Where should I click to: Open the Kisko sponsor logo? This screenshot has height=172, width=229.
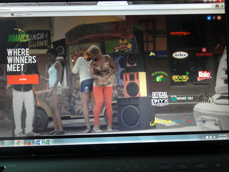pyautogui.click(x=204, y=76)
